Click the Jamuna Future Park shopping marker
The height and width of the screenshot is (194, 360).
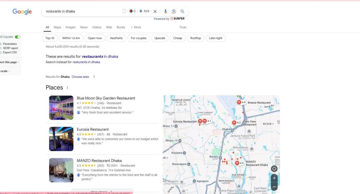(249, 131)
